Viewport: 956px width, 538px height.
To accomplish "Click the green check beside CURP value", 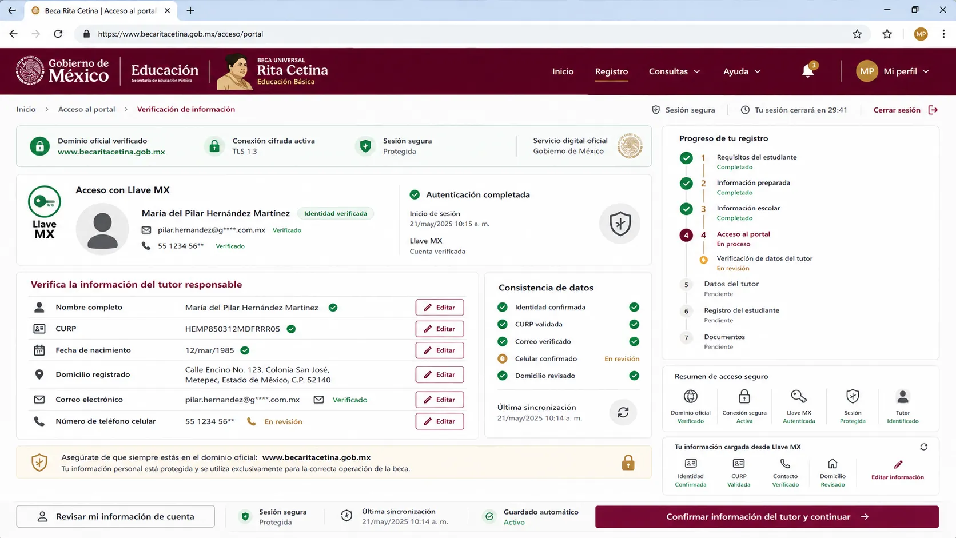I will [x=291, y=329].
